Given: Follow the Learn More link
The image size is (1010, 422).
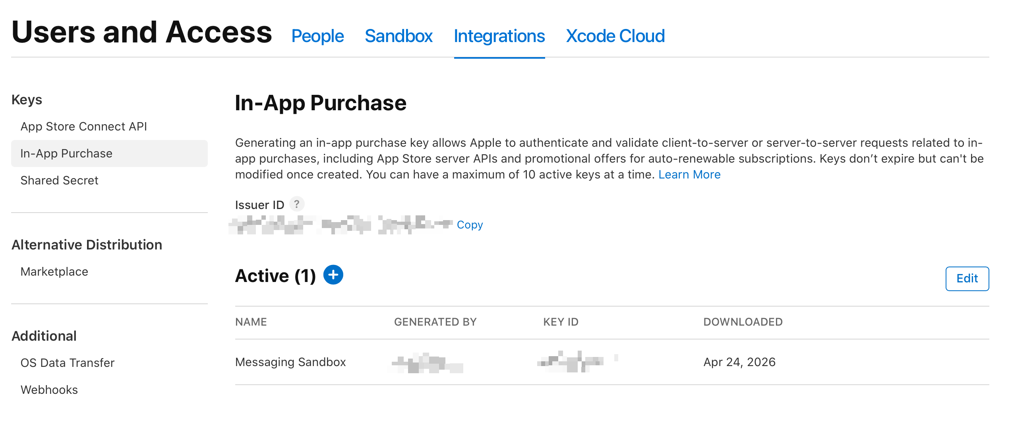Looking at the screenshot, I should 689,175.
